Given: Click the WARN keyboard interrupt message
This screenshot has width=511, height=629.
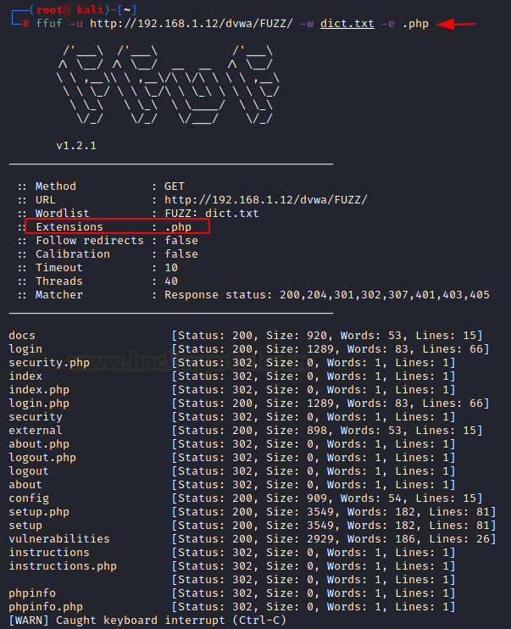Looking at the screenshot, I should [147, 621].
